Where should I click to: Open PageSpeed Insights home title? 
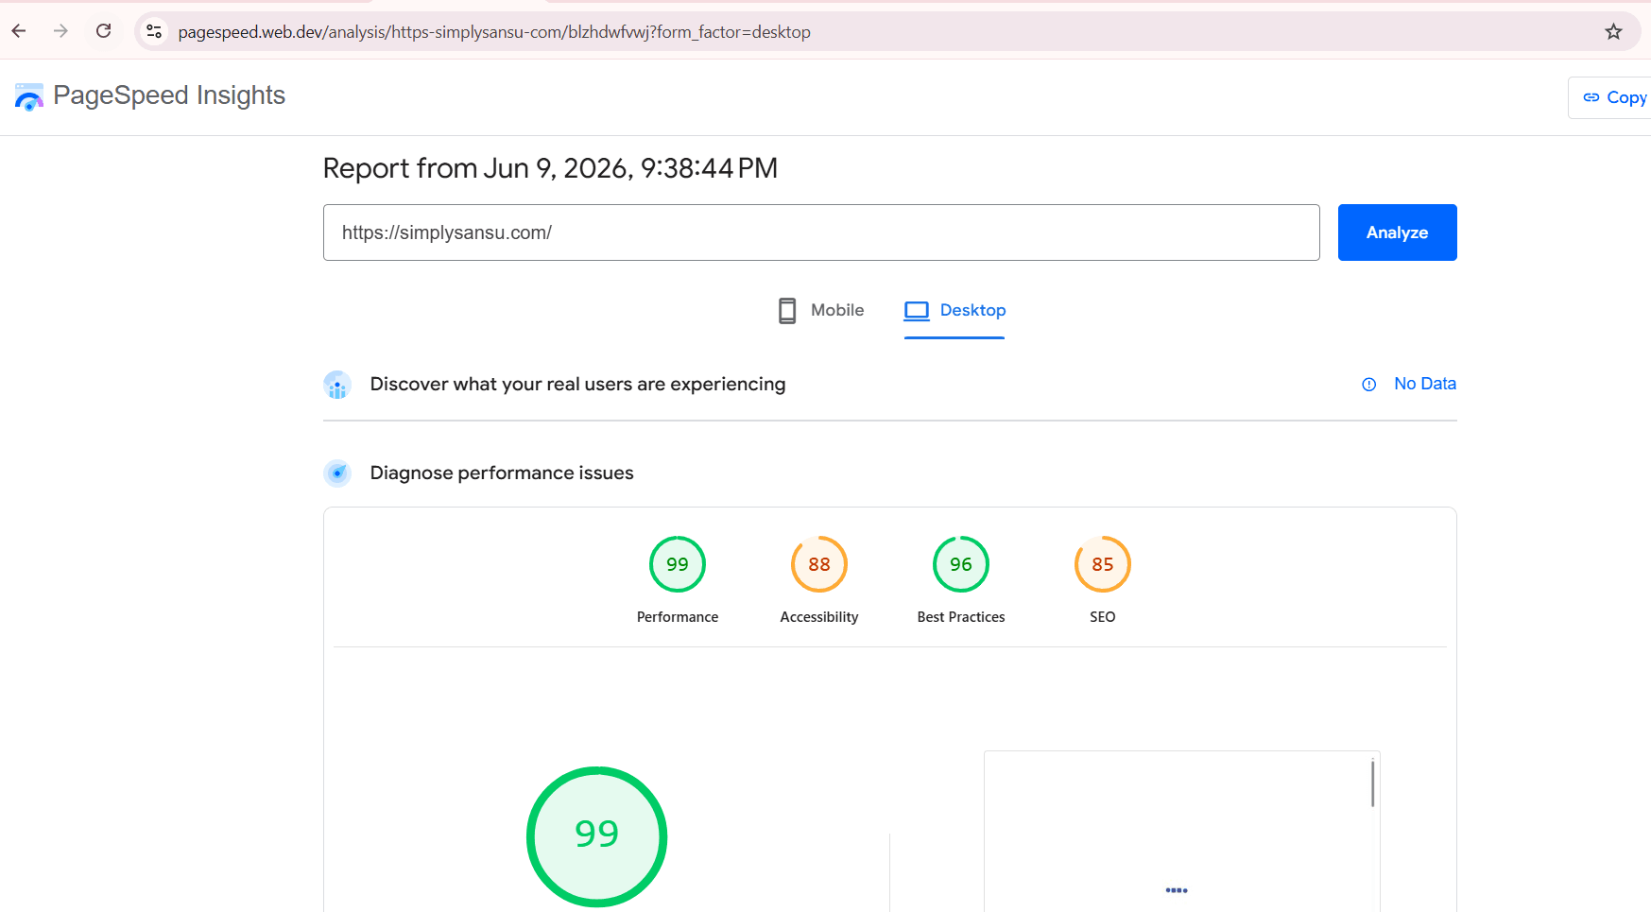coord(169,95)
